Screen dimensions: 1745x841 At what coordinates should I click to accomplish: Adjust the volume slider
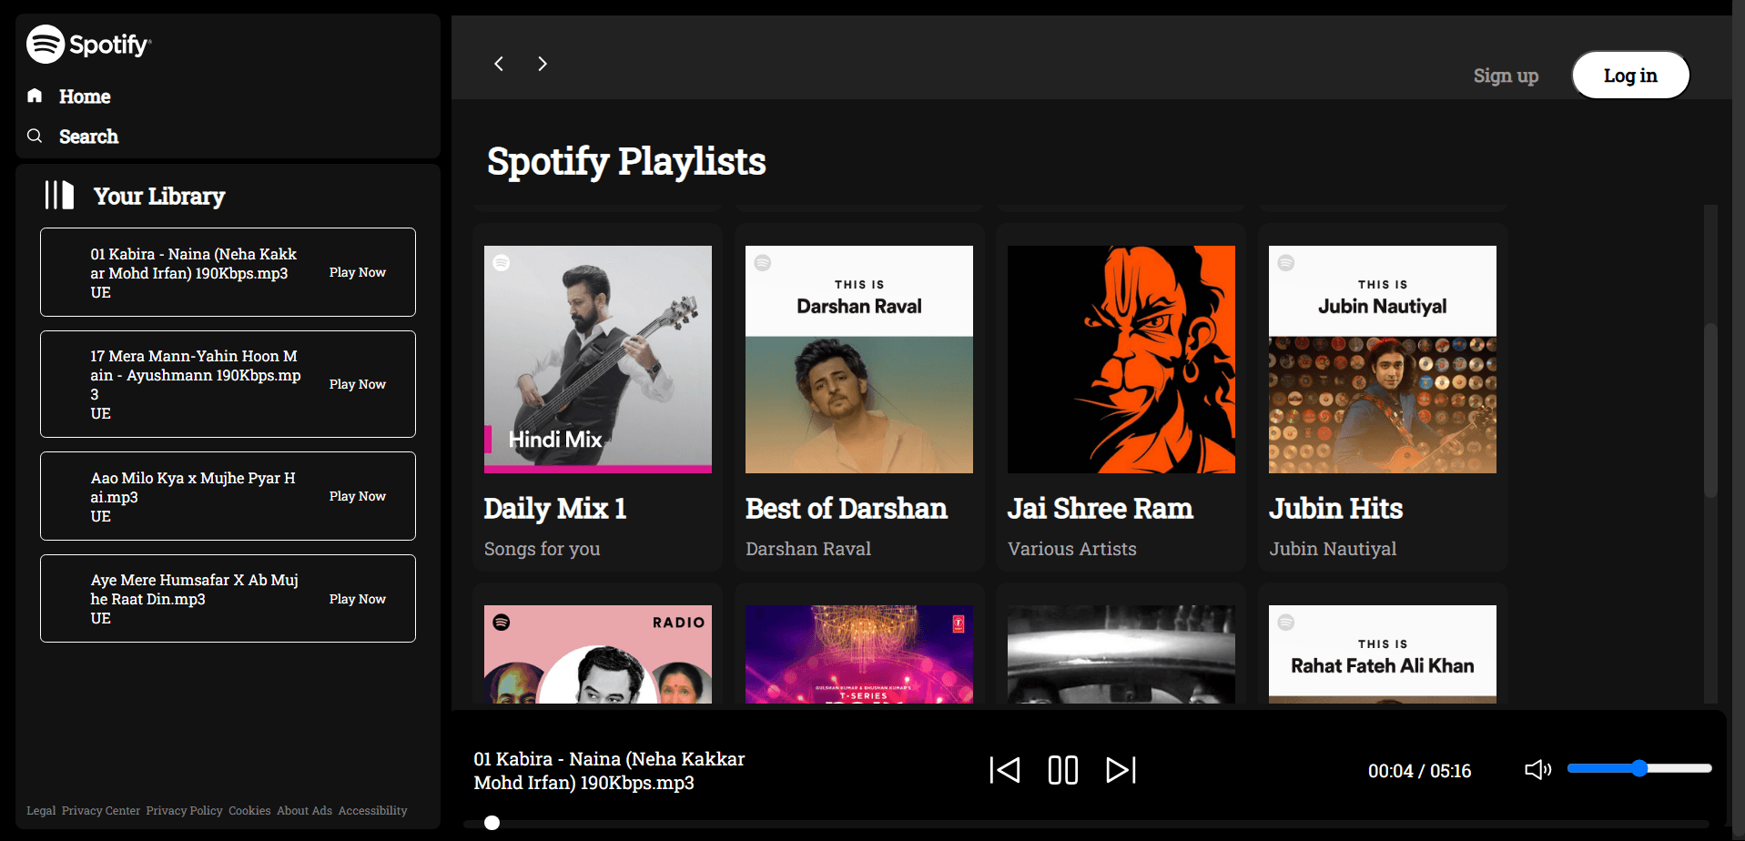pos(1638,769)
